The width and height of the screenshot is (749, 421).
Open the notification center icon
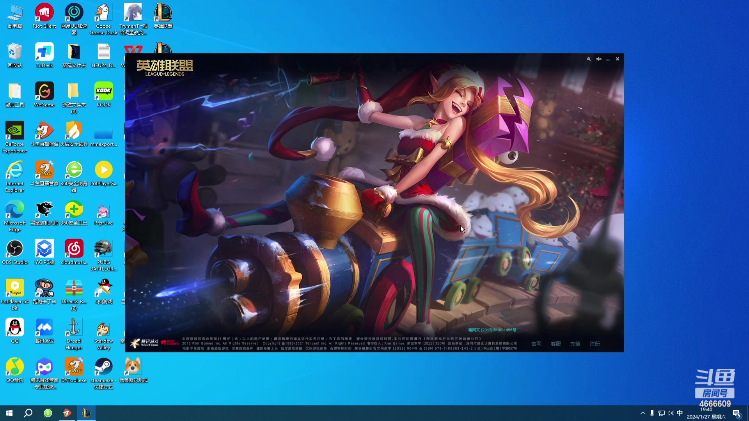(737, 413)
